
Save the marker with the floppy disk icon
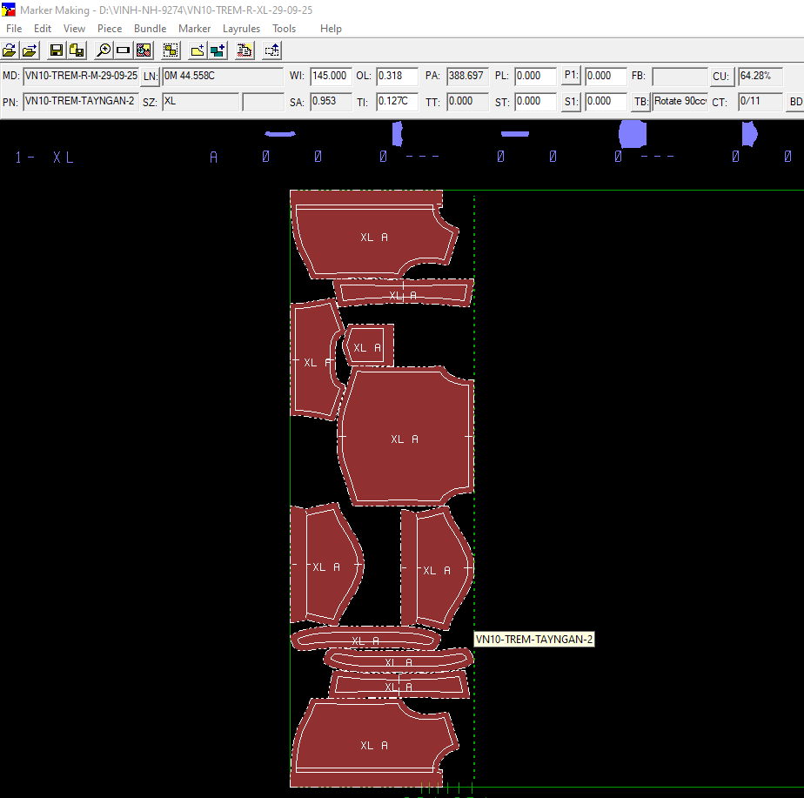tap(57, 50)
